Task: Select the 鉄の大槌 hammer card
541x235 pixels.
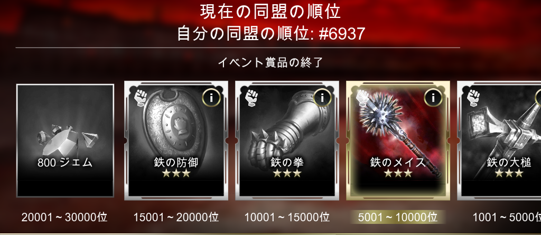Action: click(499, 140)
